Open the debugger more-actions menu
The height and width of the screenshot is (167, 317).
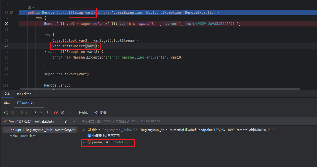(x=69, y=113)
